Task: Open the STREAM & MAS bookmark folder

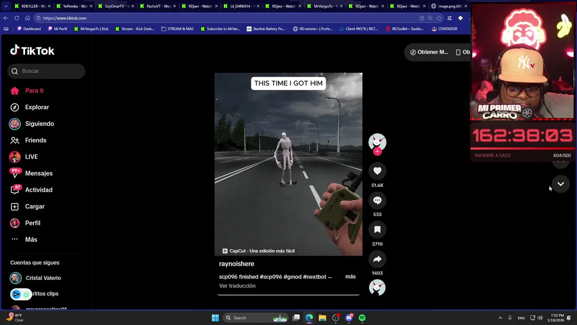Action: 177,29
